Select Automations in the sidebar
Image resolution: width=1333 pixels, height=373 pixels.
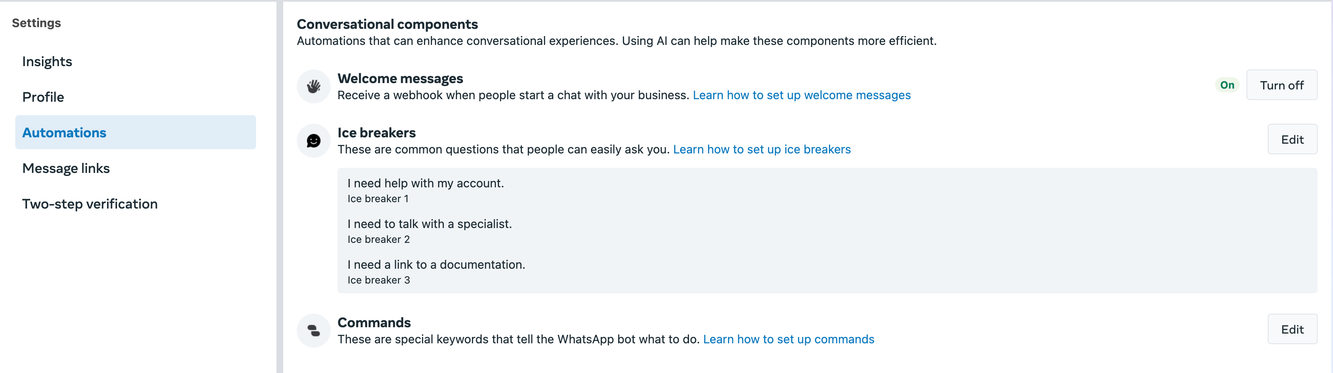(64, 133)
